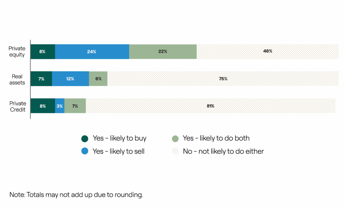The height and width of the screenshot is (208, 345).
Task: Click the 'Private equity' axis label
Action: [17, 52]
